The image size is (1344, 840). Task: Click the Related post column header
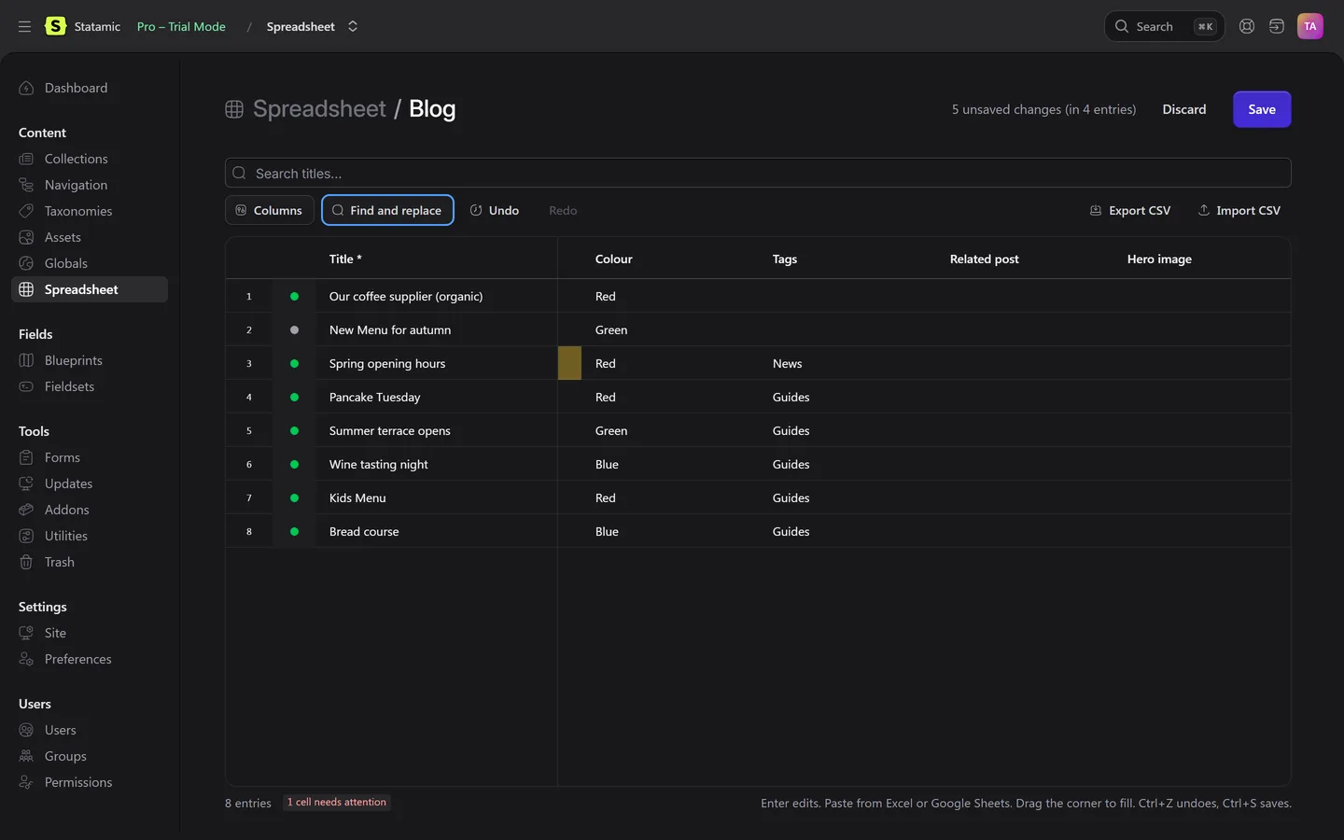(x=985, y=259)
